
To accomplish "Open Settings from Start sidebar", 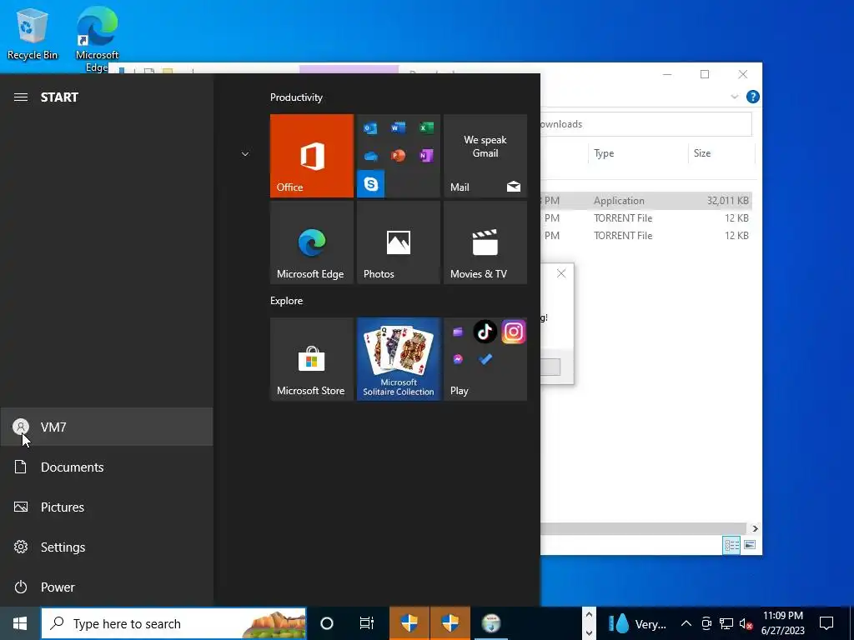I will coord(107,547).
